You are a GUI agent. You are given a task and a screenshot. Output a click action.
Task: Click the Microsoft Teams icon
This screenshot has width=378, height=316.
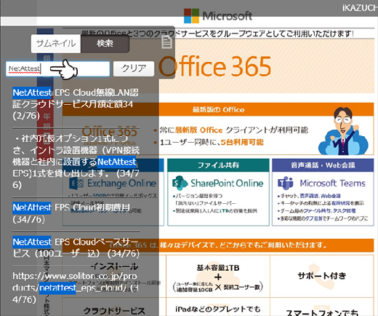[286, 183]
